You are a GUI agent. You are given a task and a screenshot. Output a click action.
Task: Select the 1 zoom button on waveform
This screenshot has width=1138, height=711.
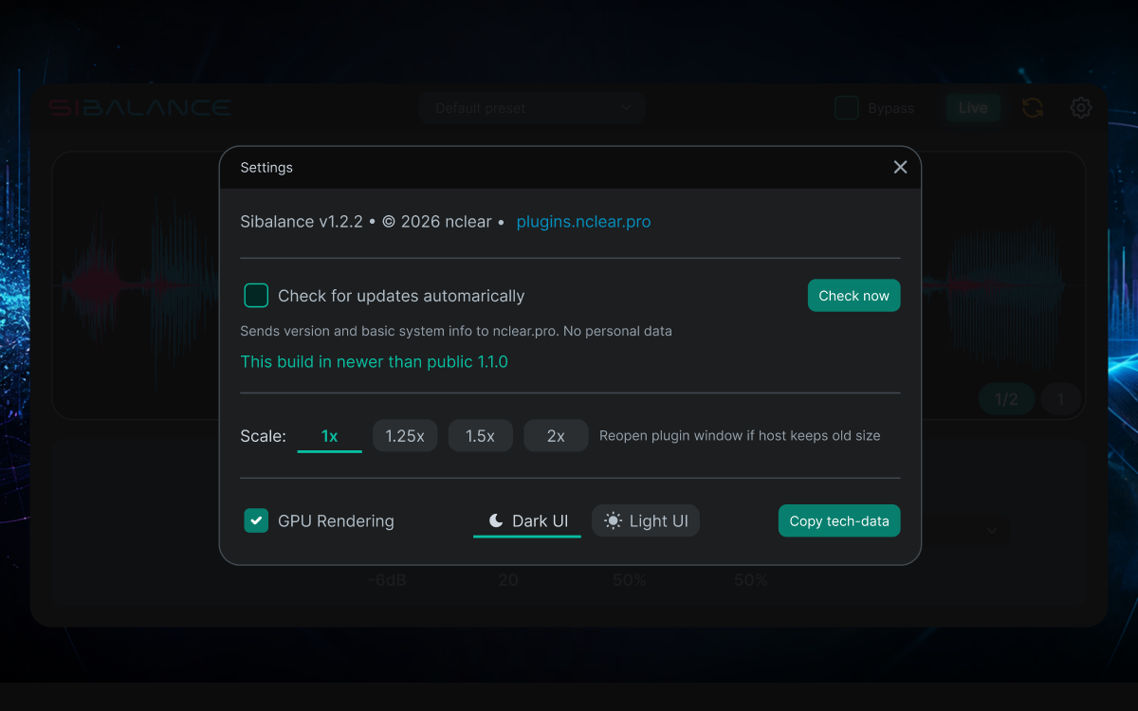1061,399
